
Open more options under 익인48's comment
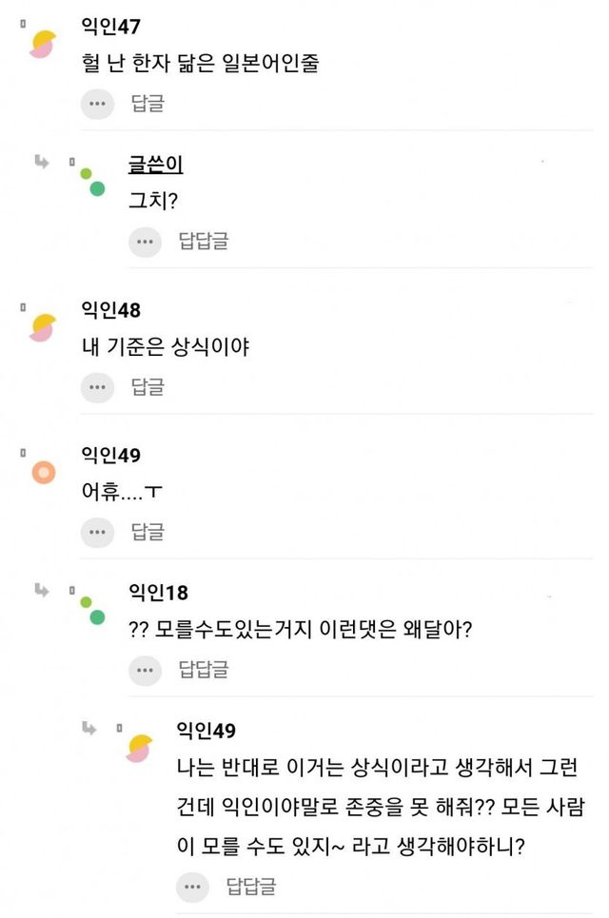[96, 386]
